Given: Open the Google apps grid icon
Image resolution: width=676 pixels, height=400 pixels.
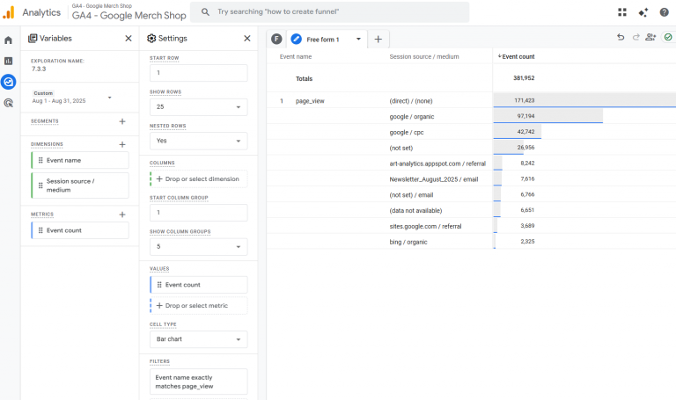Looking at the screenshot, I should point(622,12).
